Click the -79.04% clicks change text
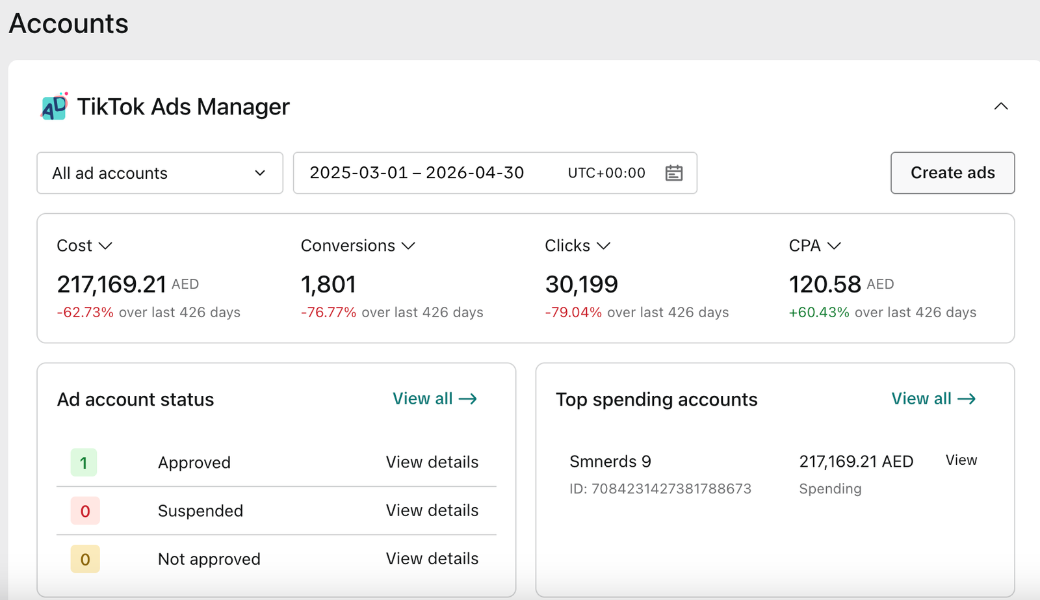The width and height of the screenshot is (1040, 600). [573, 313]
